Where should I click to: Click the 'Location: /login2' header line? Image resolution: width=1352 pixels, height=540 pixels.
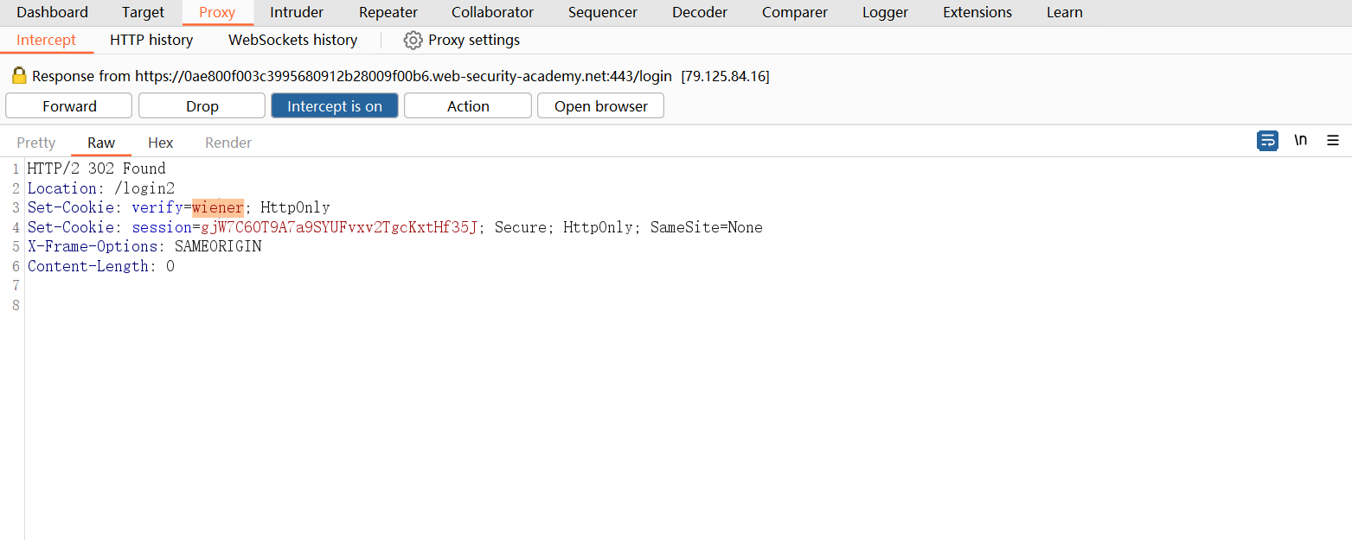(x=101, y=188)
